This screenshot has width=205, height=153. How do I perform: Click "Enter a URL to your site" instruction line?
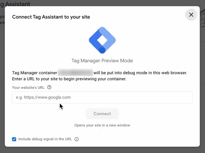coord(69,79)
